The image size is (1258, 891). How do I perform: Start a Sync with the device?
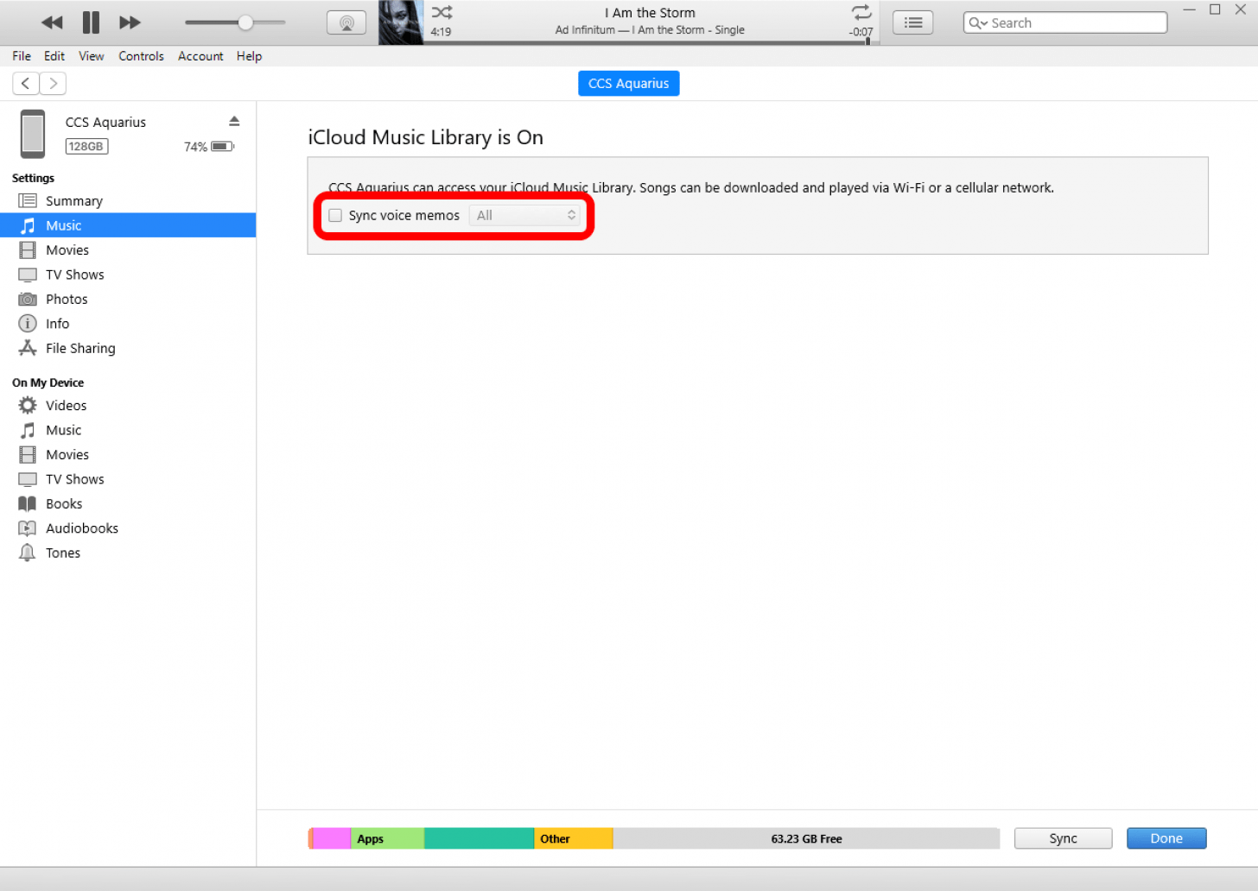coord(1063,837)
